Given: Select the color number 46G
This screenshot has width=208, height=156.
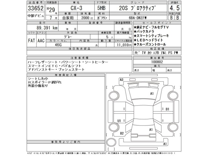Looking at the screenshot, I should point(58,45).
